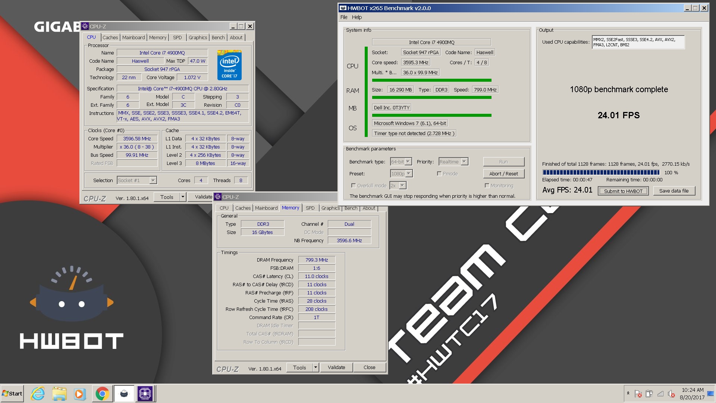Toggle the Pmode checkbox
The image size is (716, 403).
pyautogui.click(x=439, y=174)
